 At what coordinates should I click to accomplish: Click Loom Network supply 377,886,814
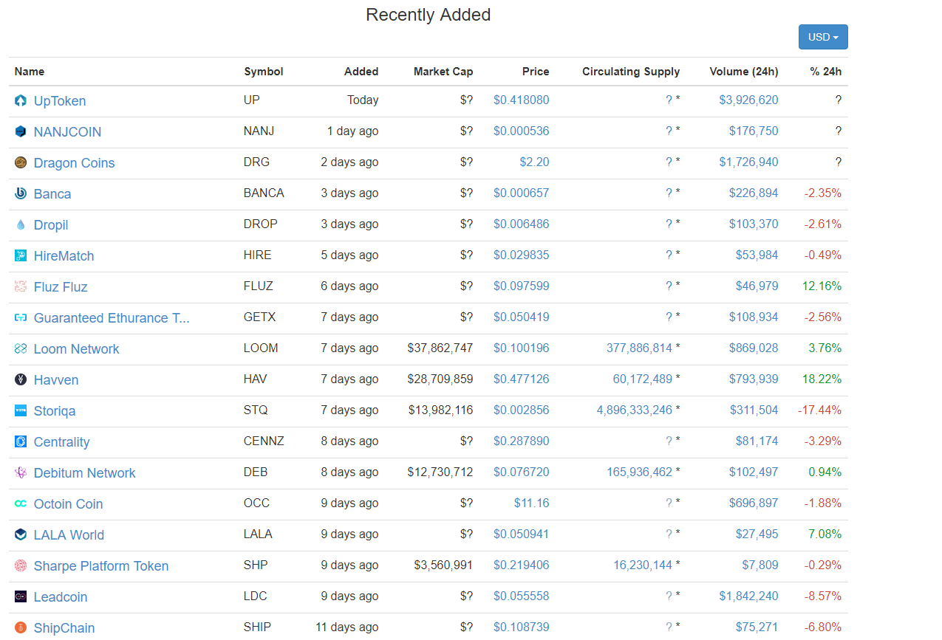click(640, 348)
